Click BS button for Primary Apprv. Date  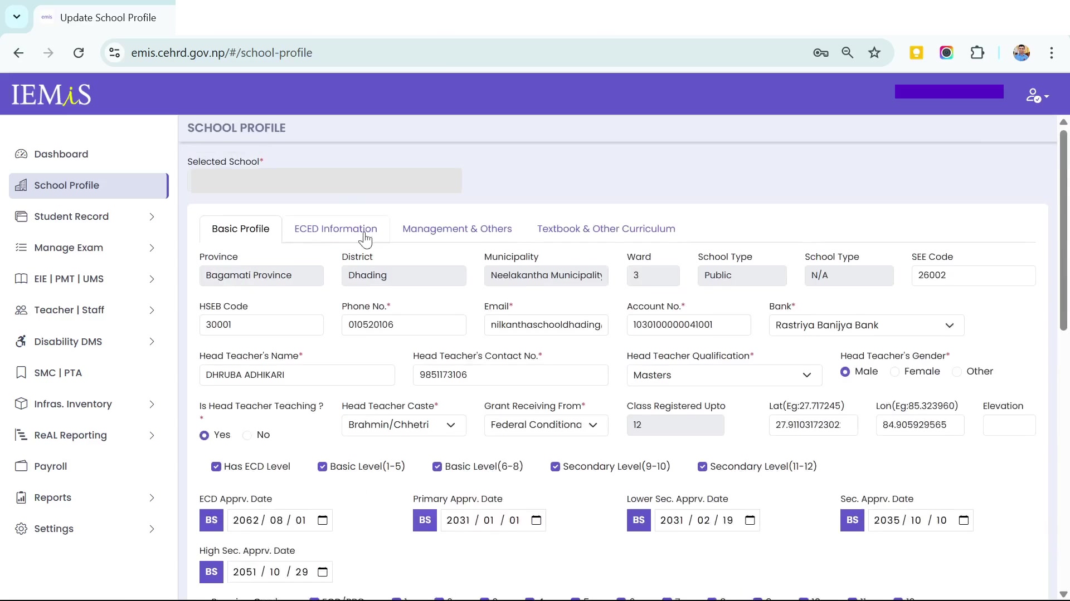coord(425,520)
